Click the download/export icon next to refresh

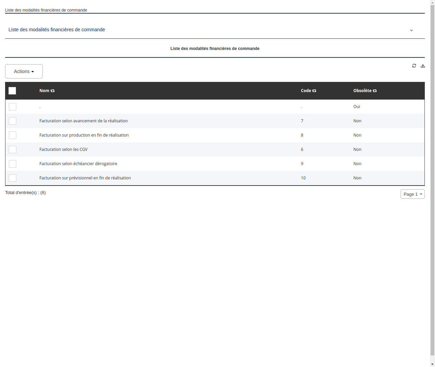click(423, 66)
